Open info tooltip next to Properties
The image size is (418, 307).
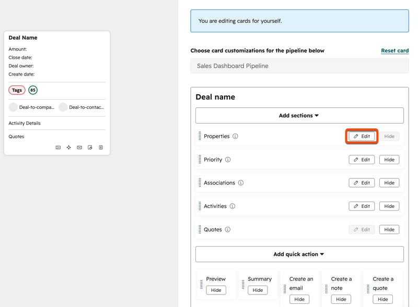(235, 136)
